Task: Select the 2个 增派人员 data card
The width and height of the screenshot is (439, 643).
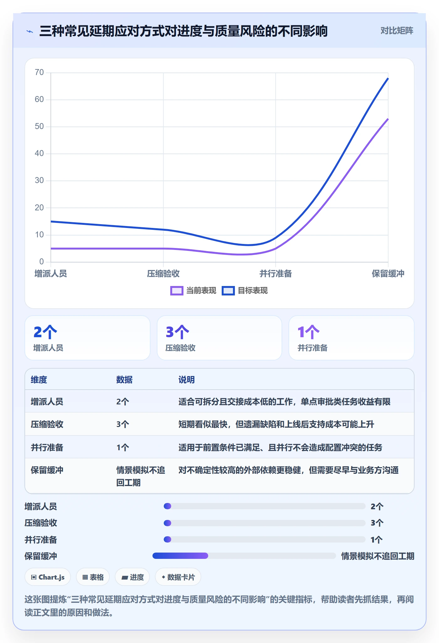Action: pos(87,338)
